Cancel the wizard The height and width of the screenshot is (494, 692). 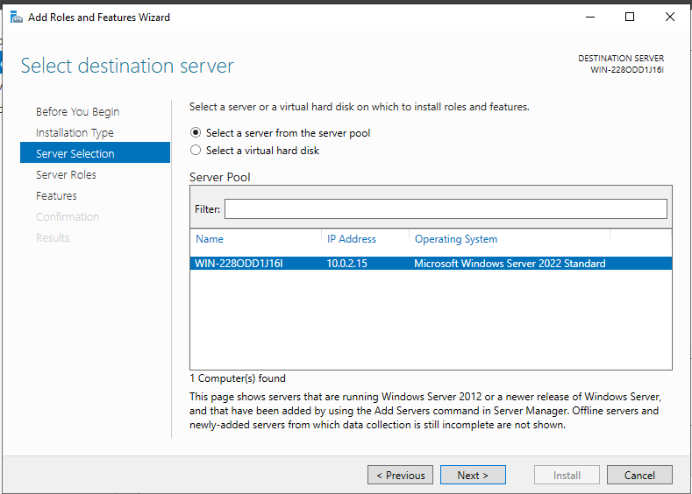(x=639, y=475)
